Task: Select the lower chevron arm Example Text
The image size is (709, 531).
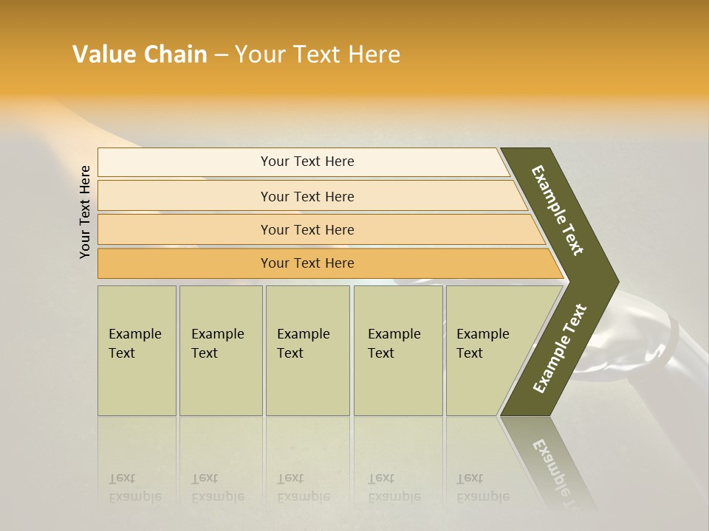Action: (559, 348)
